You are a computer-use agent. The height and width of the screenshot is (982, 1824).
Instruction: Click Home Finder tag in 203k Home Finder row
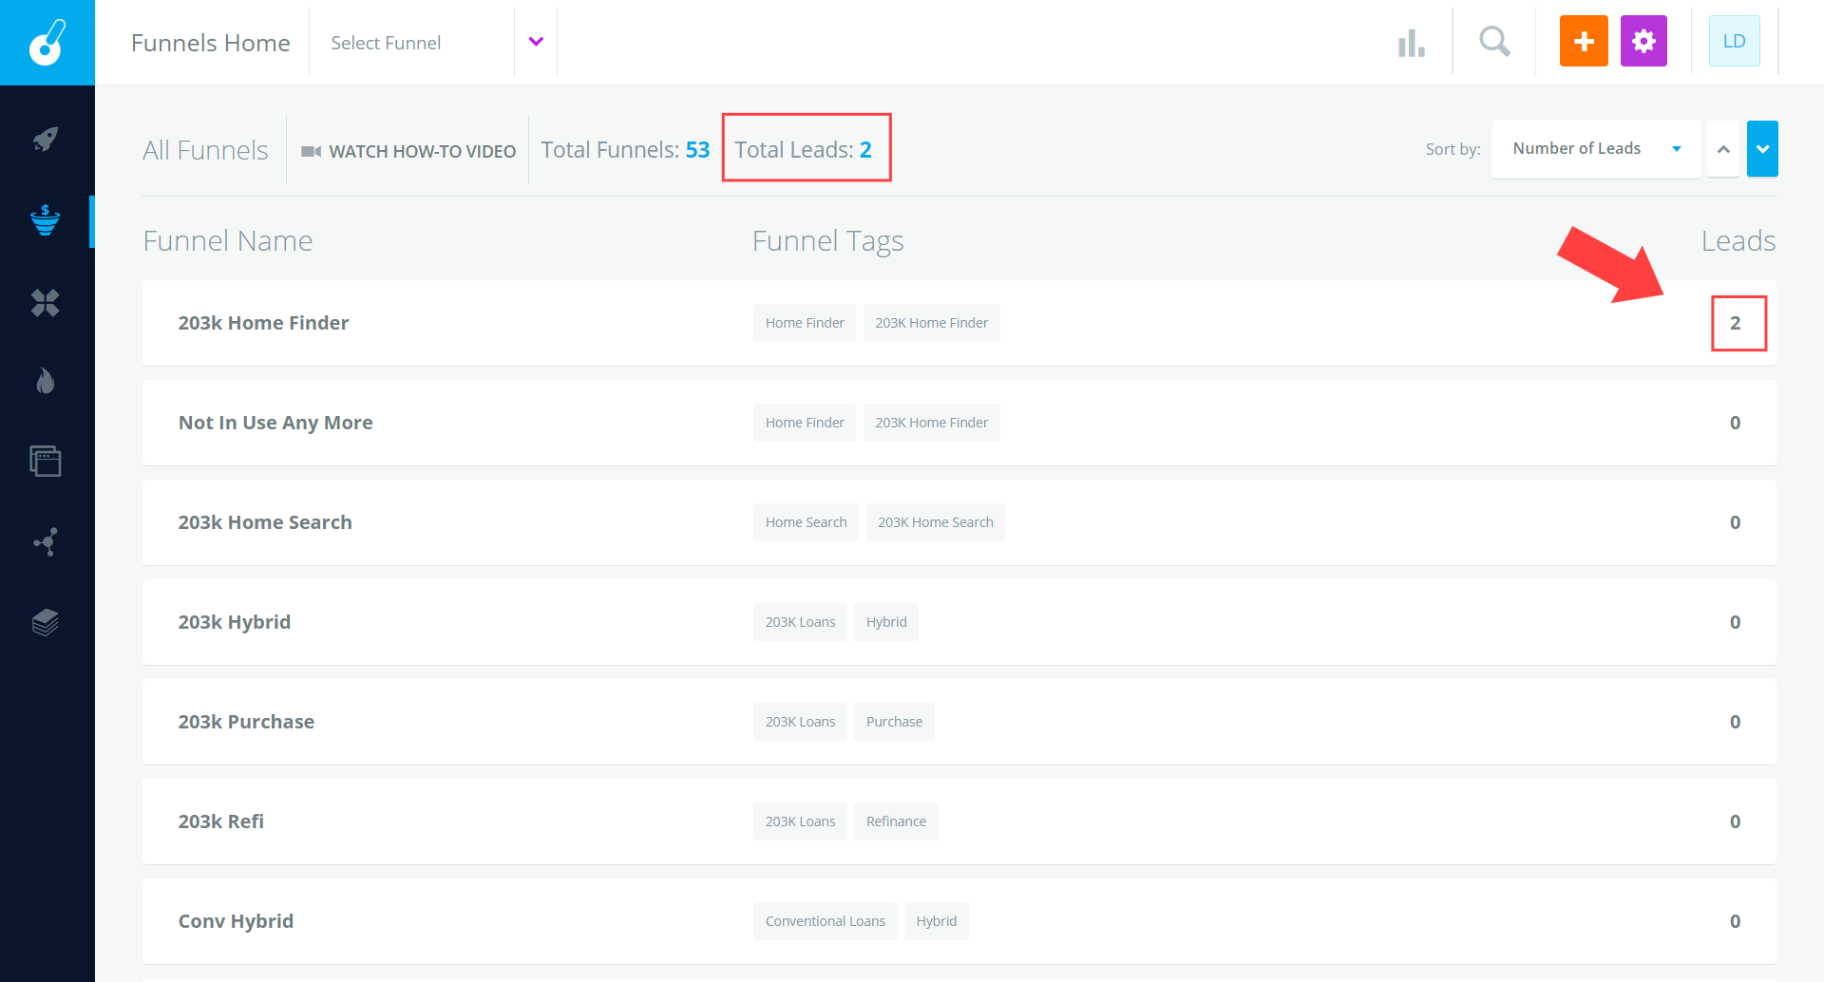point(805,323)
